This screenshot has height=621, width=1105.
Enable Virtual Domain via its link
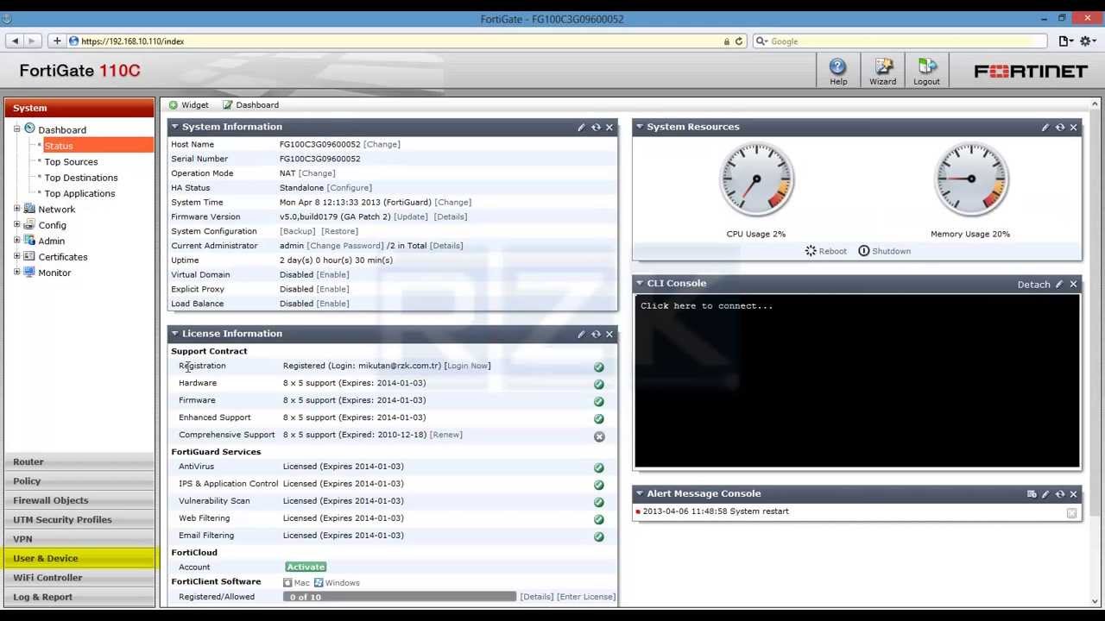coord(332,275)
